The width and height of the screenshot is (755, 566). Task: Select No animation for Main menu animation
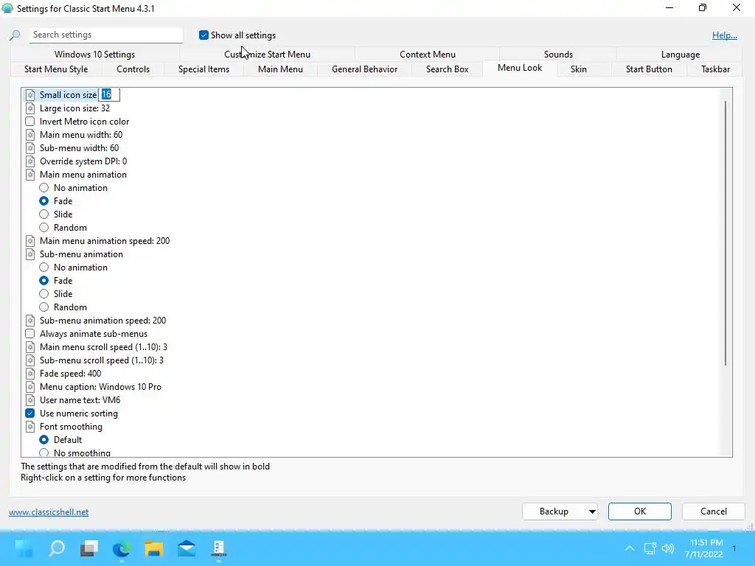tap(44, 188)
